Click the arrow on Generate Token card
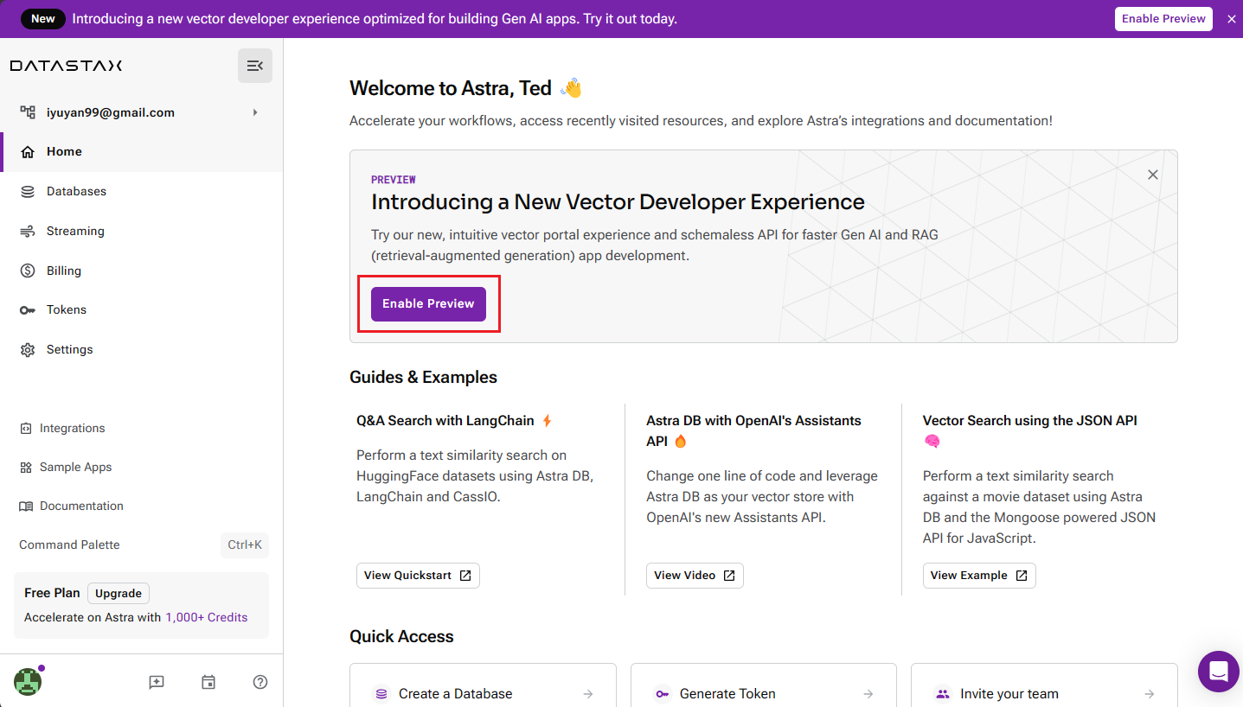Viewport: 1243px width, 707px height. 868,694
